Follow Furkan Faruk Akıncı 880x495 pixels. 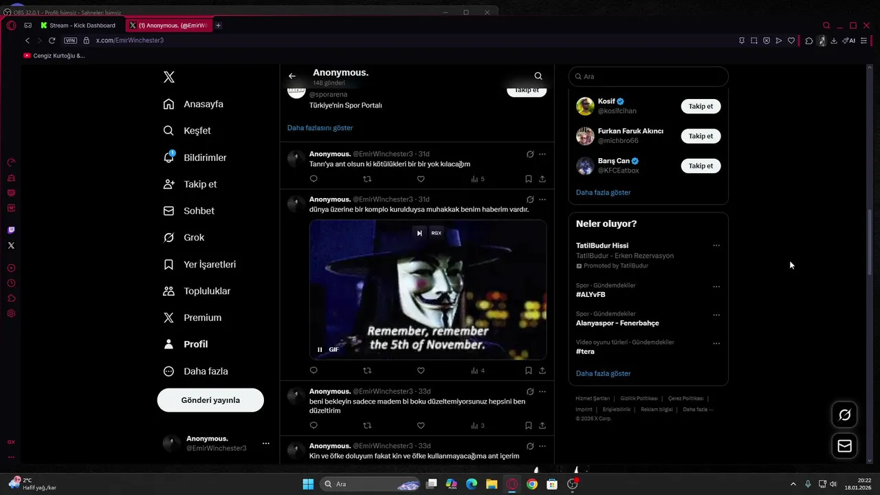(x=701, y=136)
